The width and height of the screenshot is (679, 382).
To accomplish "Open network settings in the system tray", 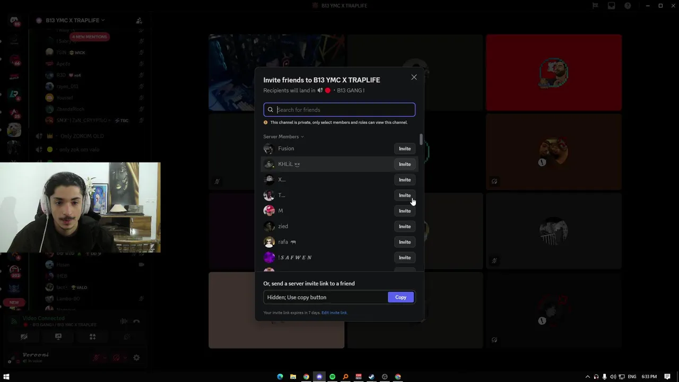I will click(622, 377).
